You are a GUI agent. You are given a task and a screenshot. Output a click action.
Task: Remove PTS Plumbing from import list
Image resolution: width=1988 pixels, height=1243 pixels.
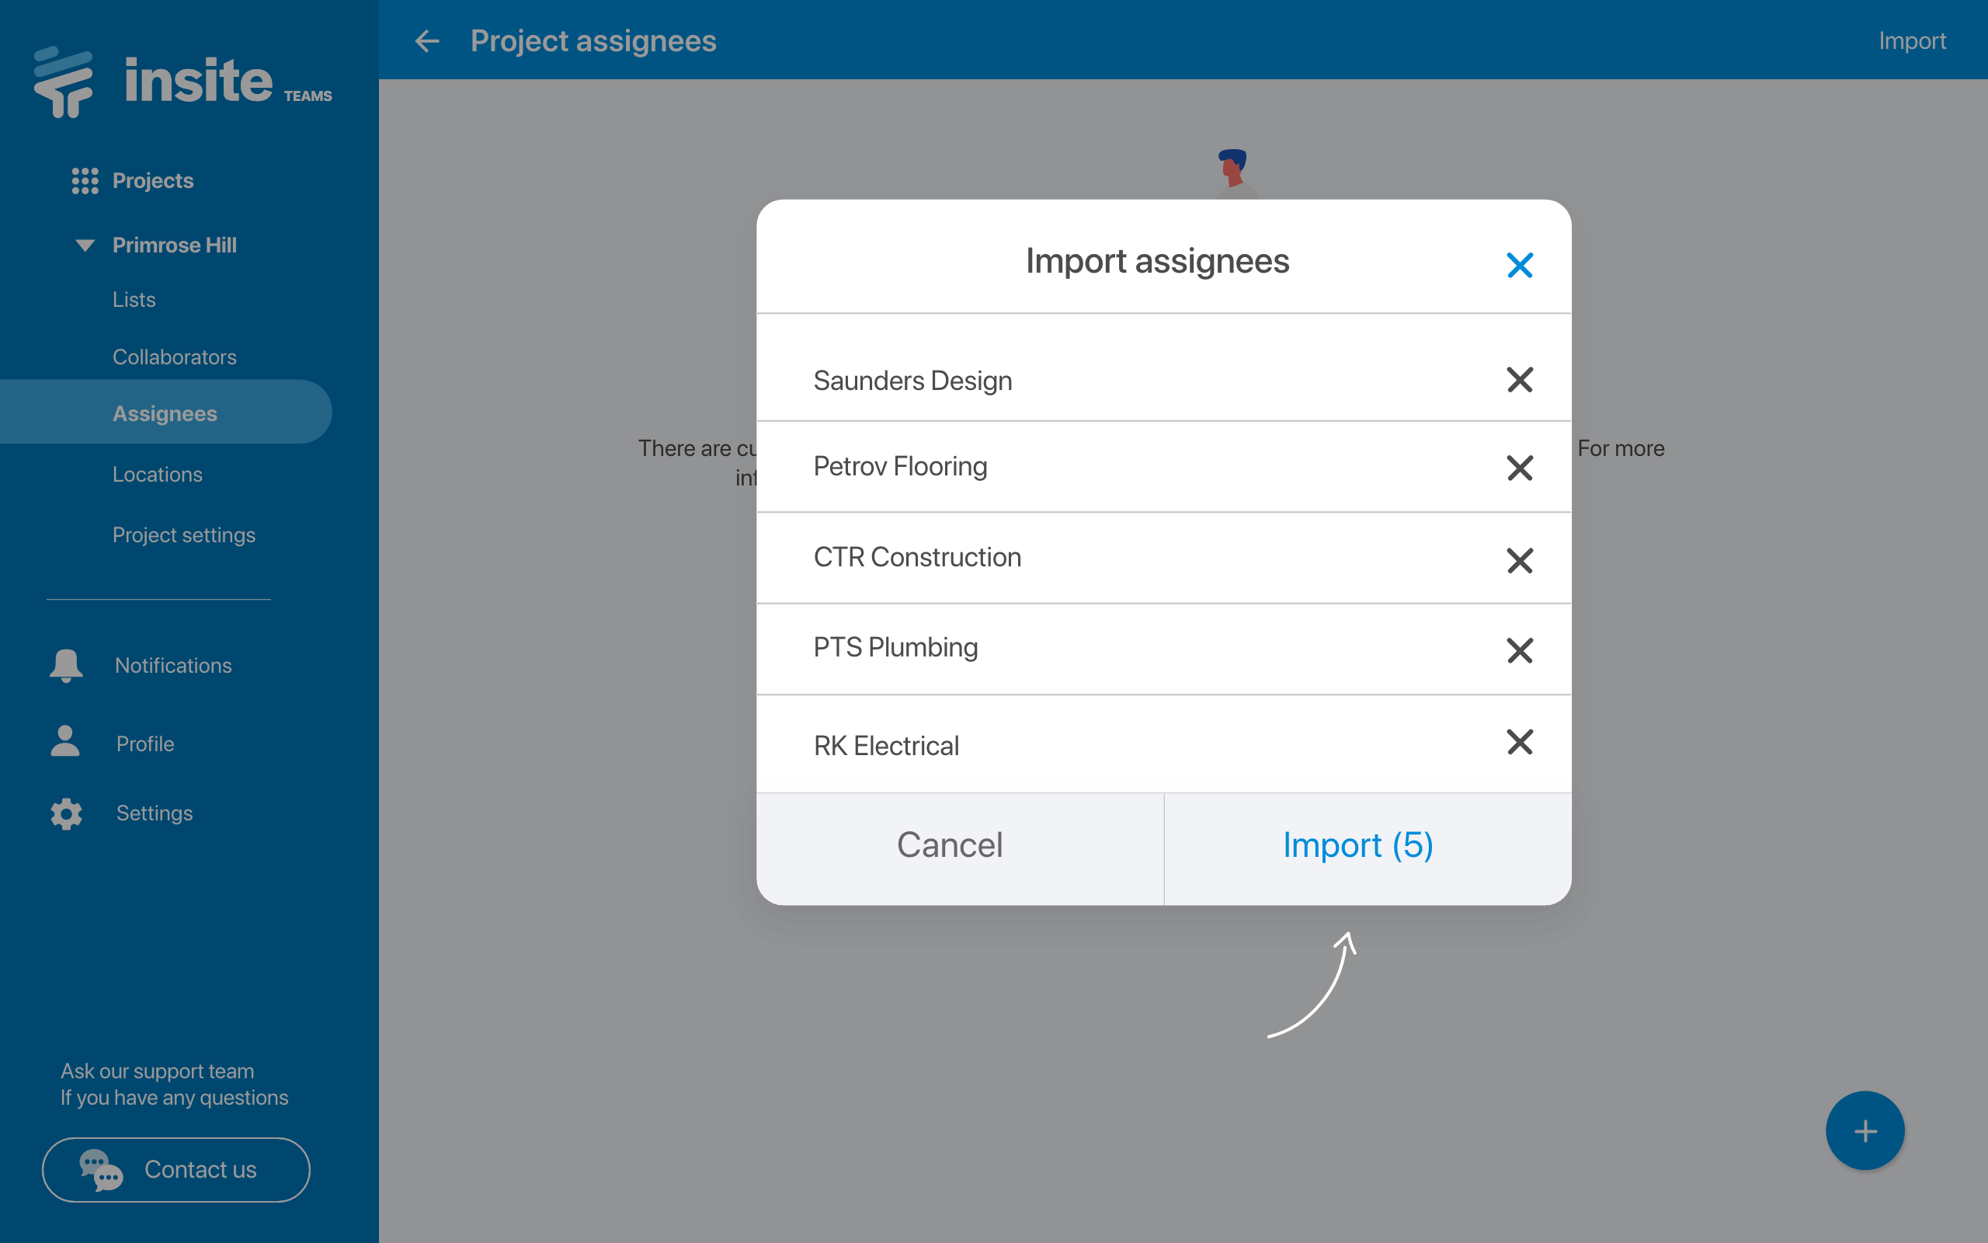[1519, 650]
